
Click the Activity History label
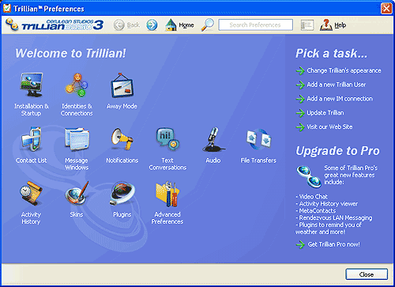click(31, 218)
